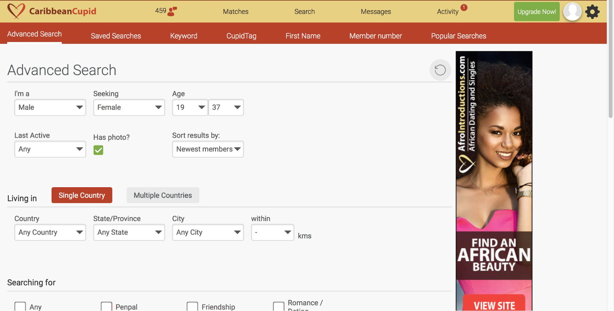Tick the Any checkbox under Searching for
The image size is (614, 311).
[20, 306]
